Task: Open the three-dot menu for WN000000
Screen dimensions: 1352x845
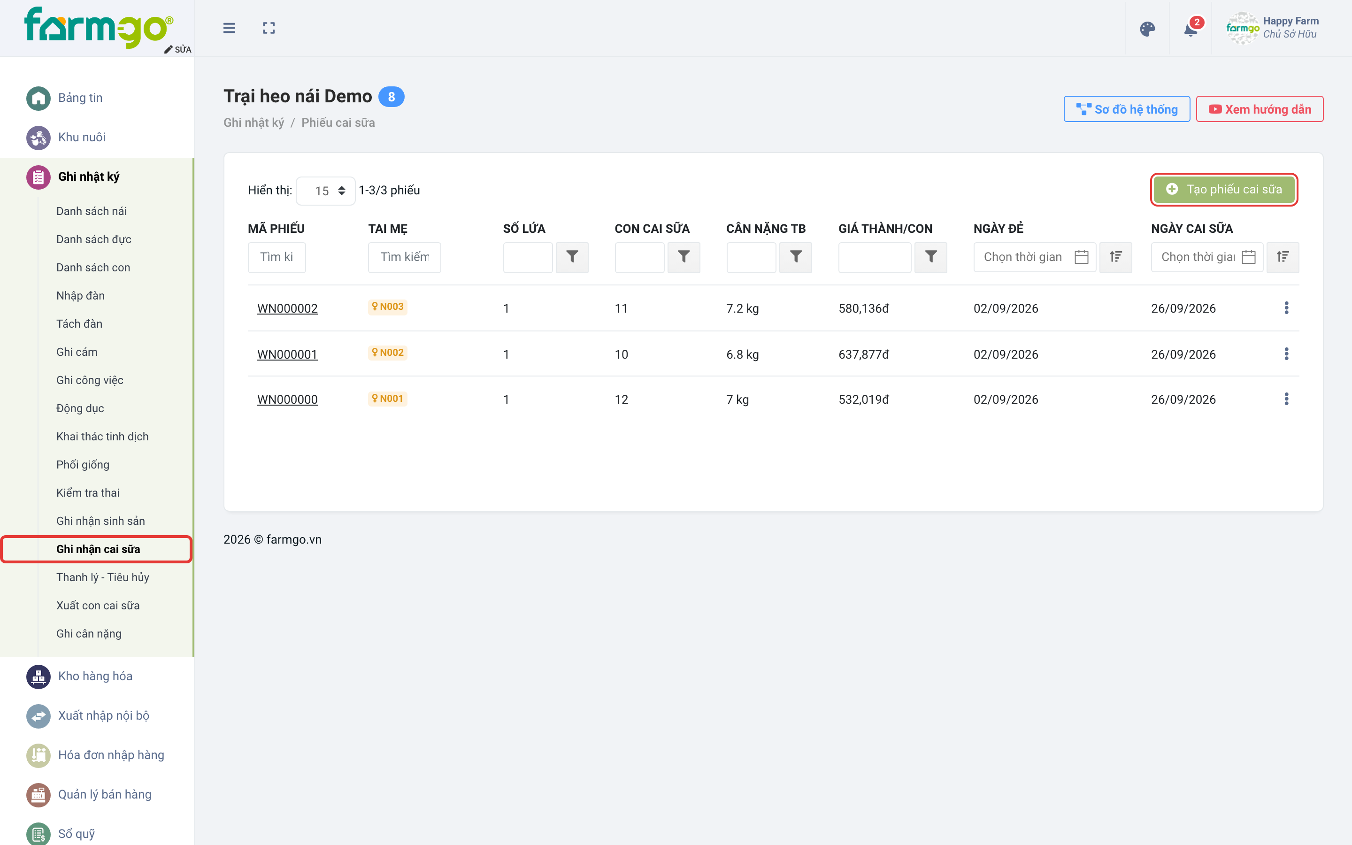Action: click(1286, 399)
